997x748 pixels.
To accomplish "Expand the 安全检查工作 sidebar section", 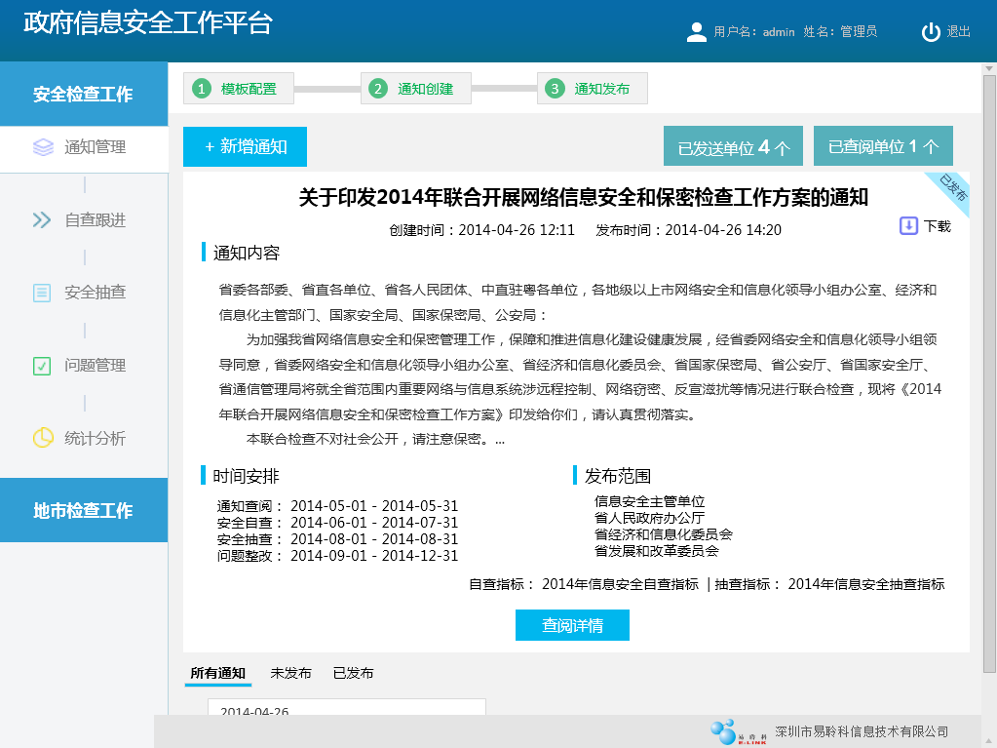I will (x=84, y=95).
